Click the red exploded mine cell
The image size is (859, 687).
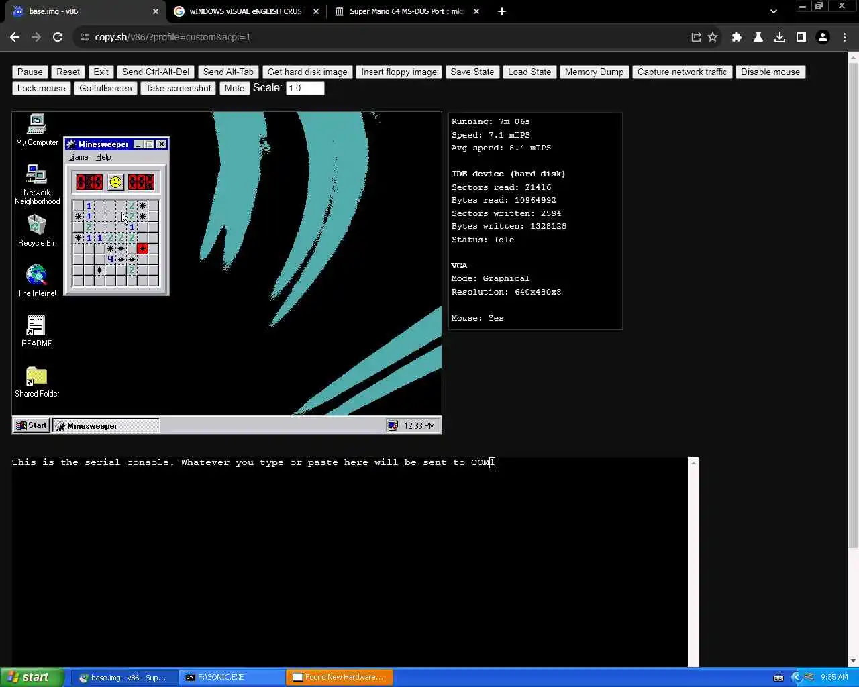(x=142, y=249)
